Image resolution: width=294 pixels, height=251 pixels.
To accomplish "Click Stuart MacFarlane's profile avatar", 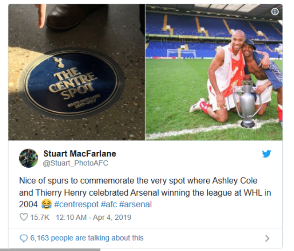I will pos(28,158).
